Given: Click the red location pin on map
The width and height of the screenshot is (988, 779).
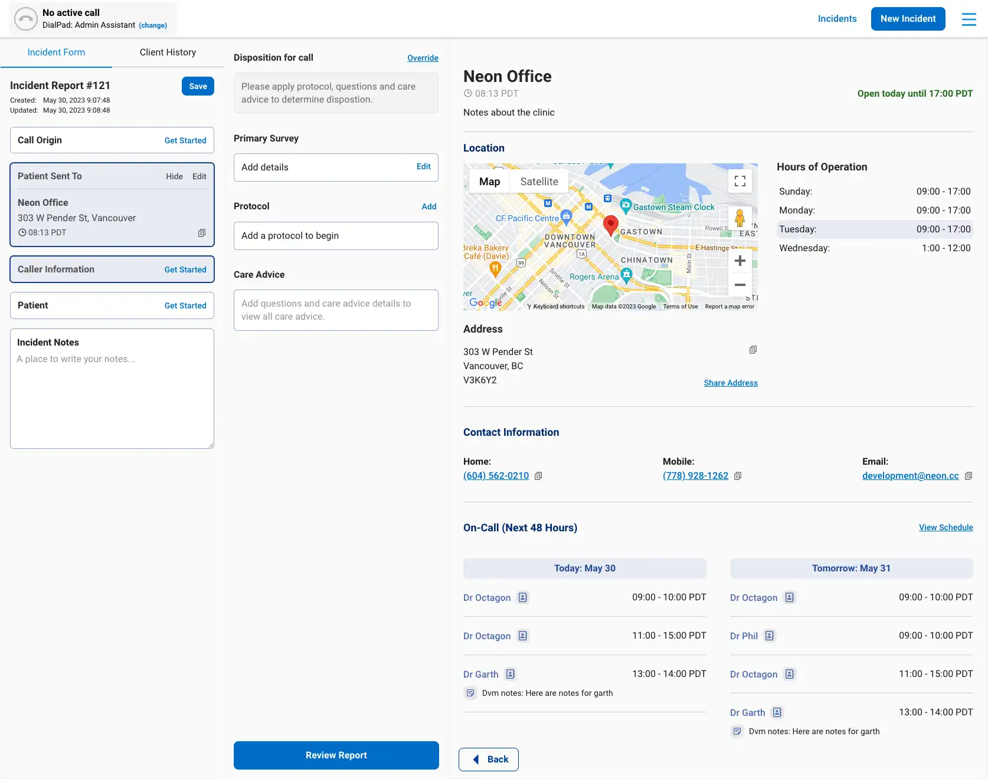Looking at the screenshot, I should [x=610, y=225].
